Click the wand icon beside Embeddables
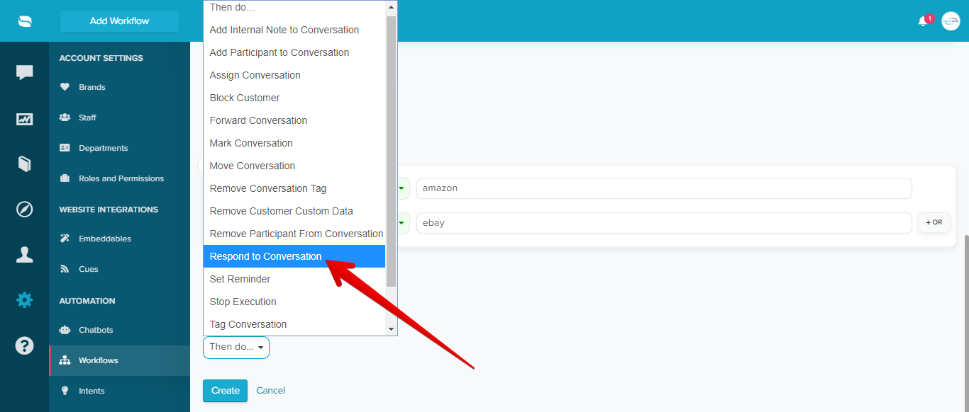969x412 pixels. pyautogui.click(x=65, y=239)
